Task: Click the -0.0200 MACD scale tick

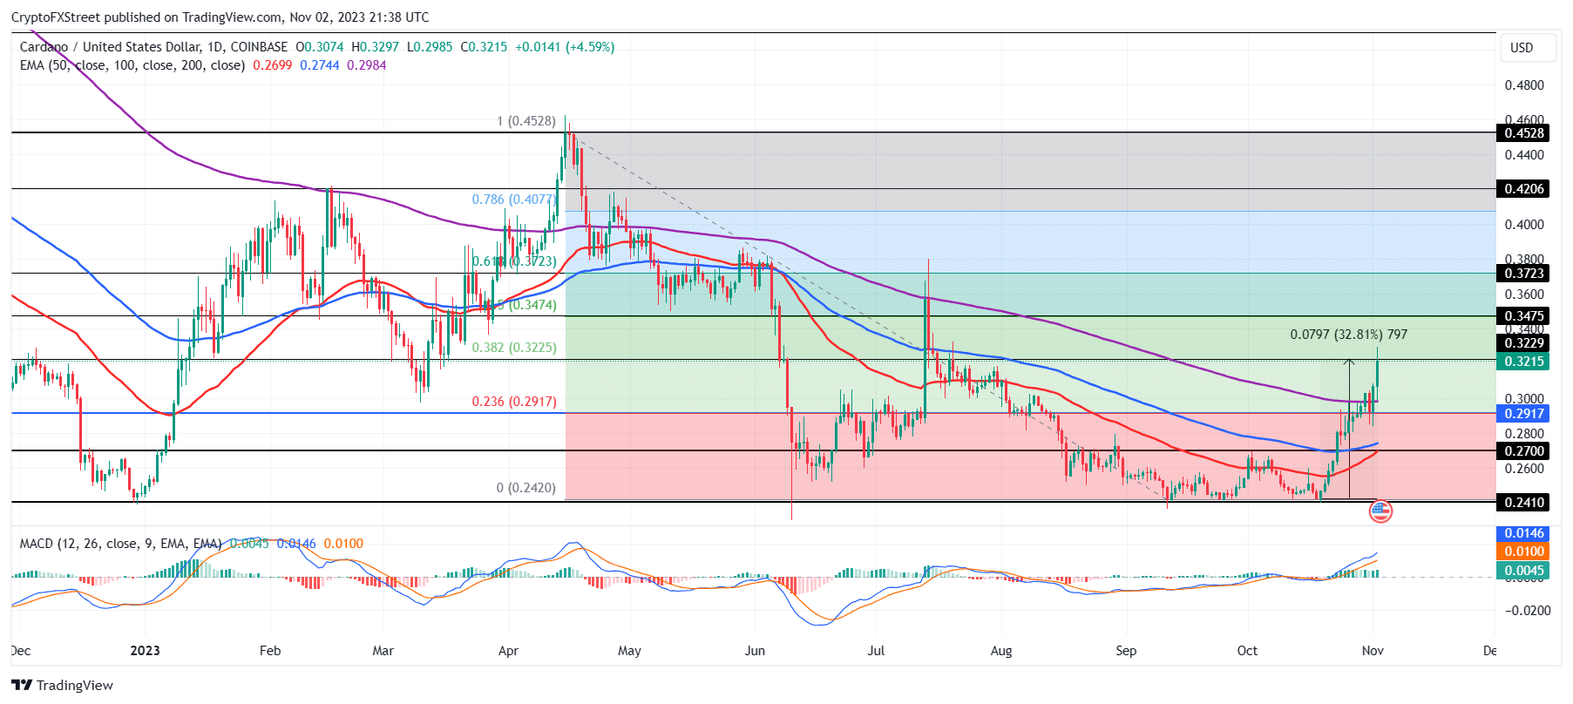Action: pyautogui.click(x=1527, y=611)
